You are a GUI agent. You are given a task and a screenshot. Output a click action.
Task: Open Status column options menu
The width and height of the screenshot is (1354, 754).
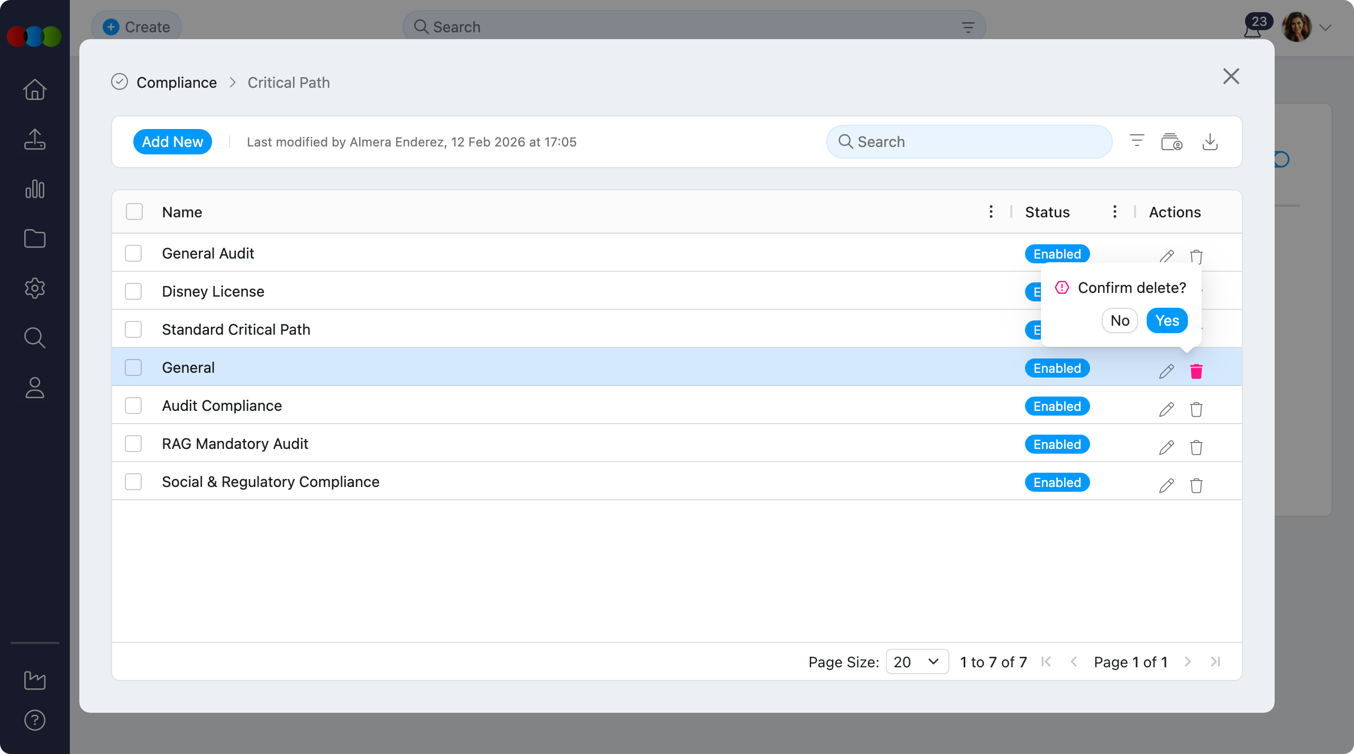pyautogui.click(x=1114, y=212)
